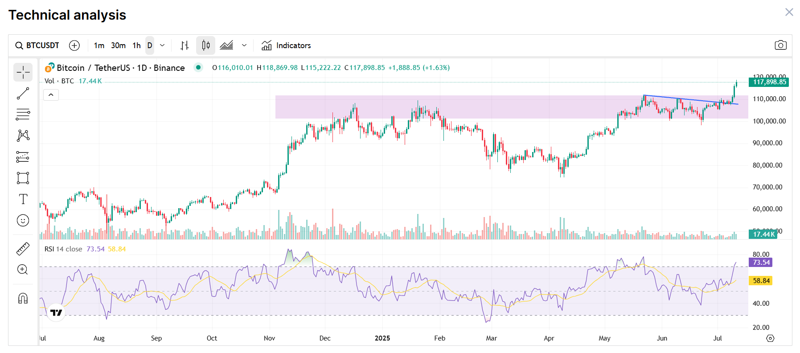The height and width of the screenshot is (353, 800).
Task: Select the Bars chart style
Action: [x=185, y=45]
